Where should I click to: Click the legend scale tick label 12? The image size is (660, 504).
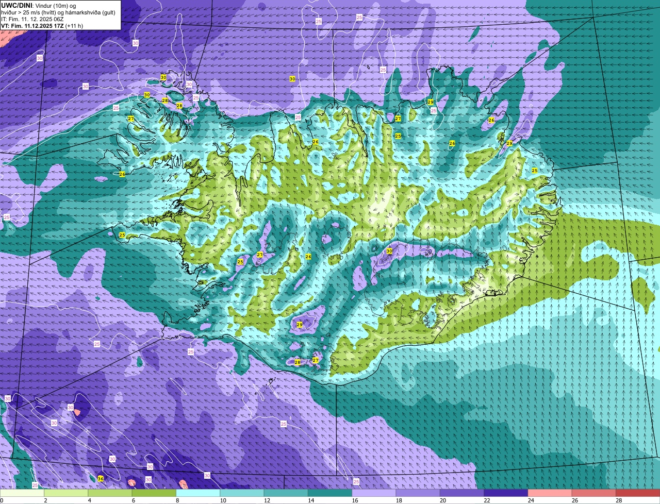266,500
